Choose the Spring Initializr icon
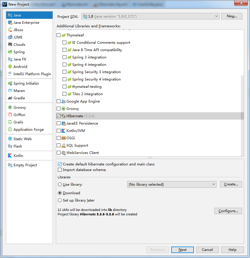Viewport: 250px width, 258px height. pos(10,83)
